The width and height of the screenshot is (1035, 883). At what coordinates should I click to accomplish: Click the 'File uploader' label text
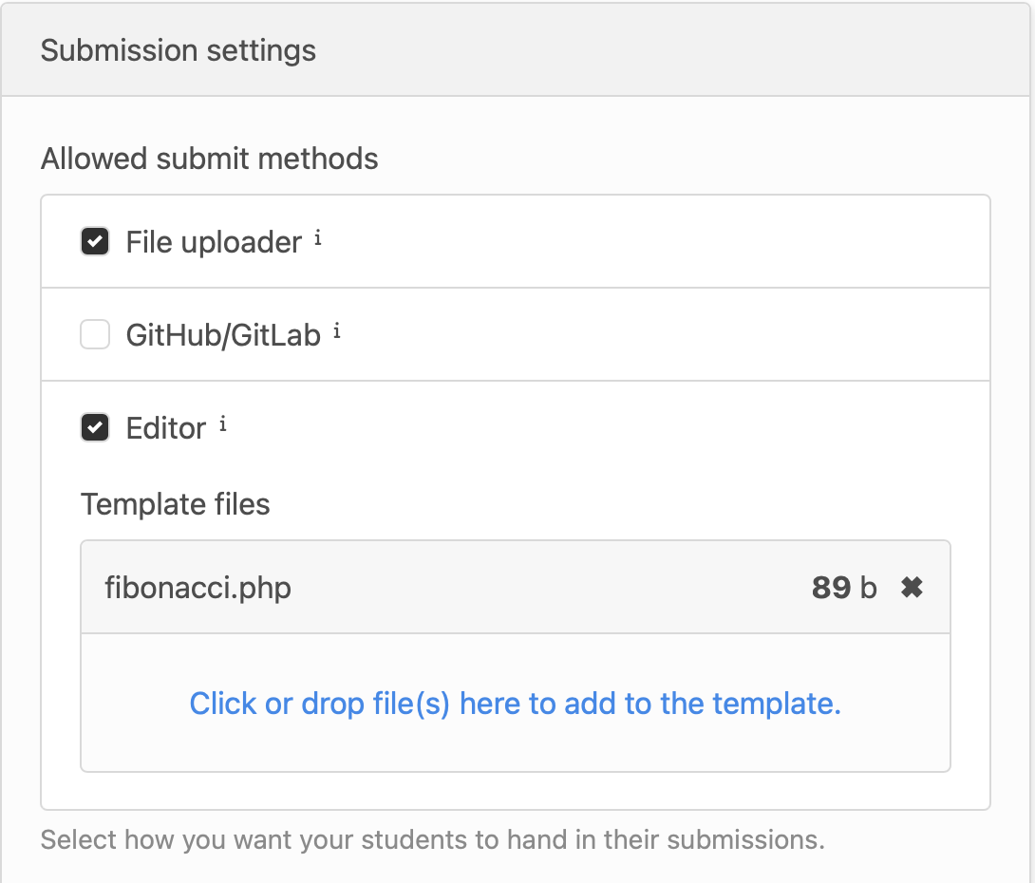[214, 243]
